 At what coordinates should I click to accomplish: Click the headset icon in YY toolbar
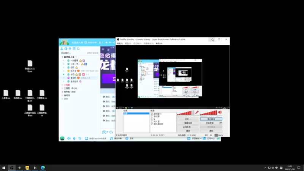pos(66,49)
